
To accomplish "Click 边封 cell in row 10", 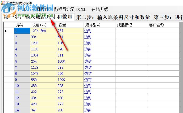I will pyautogui.click(x=99, y=86).
